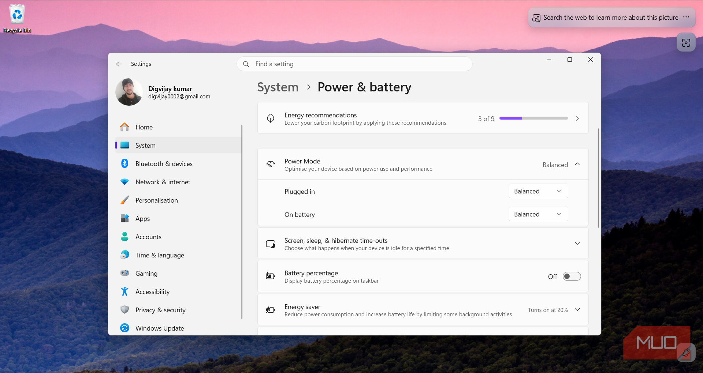Click the System monitor icon
703x373 pixels.
(x=124, y=145)
